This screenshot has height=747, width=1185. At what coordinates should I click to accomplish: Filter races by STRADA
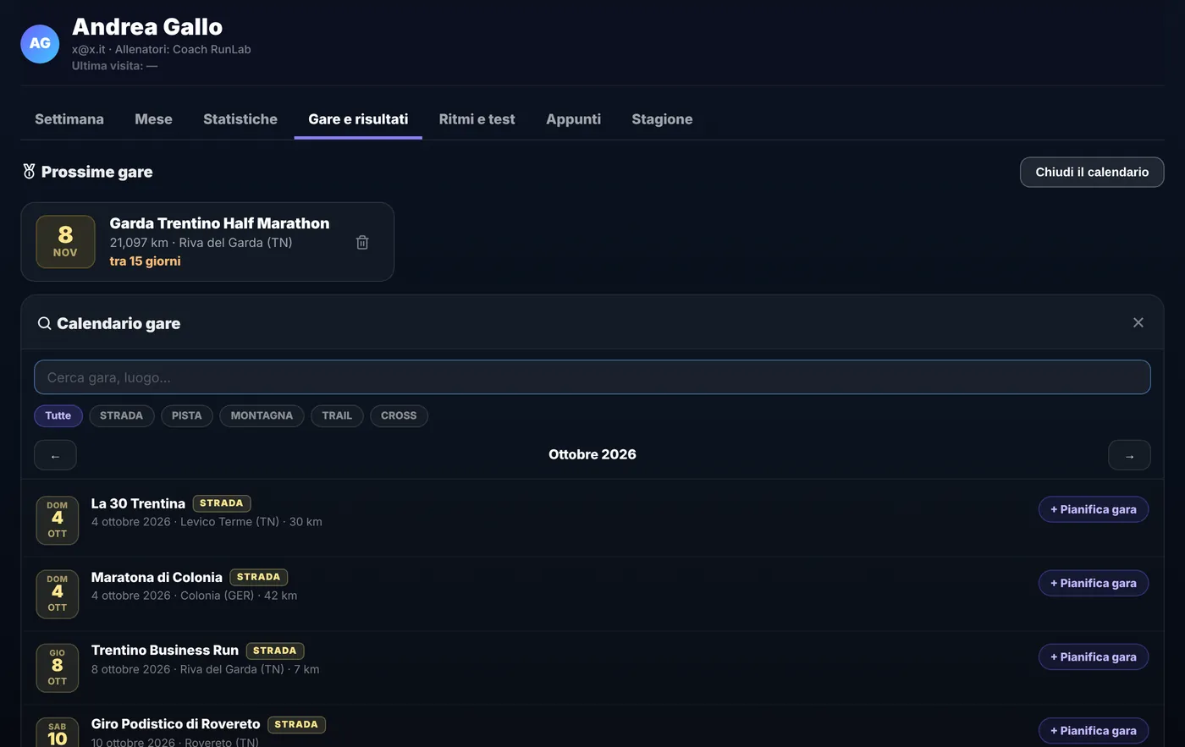tap(122, 415)
